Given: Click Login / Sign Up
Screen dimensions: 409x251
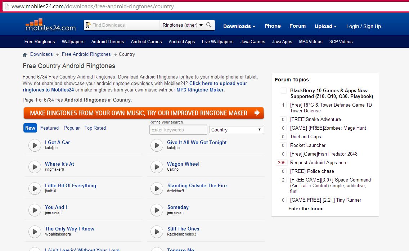Looking at the screenshot, I should point(363,26).
